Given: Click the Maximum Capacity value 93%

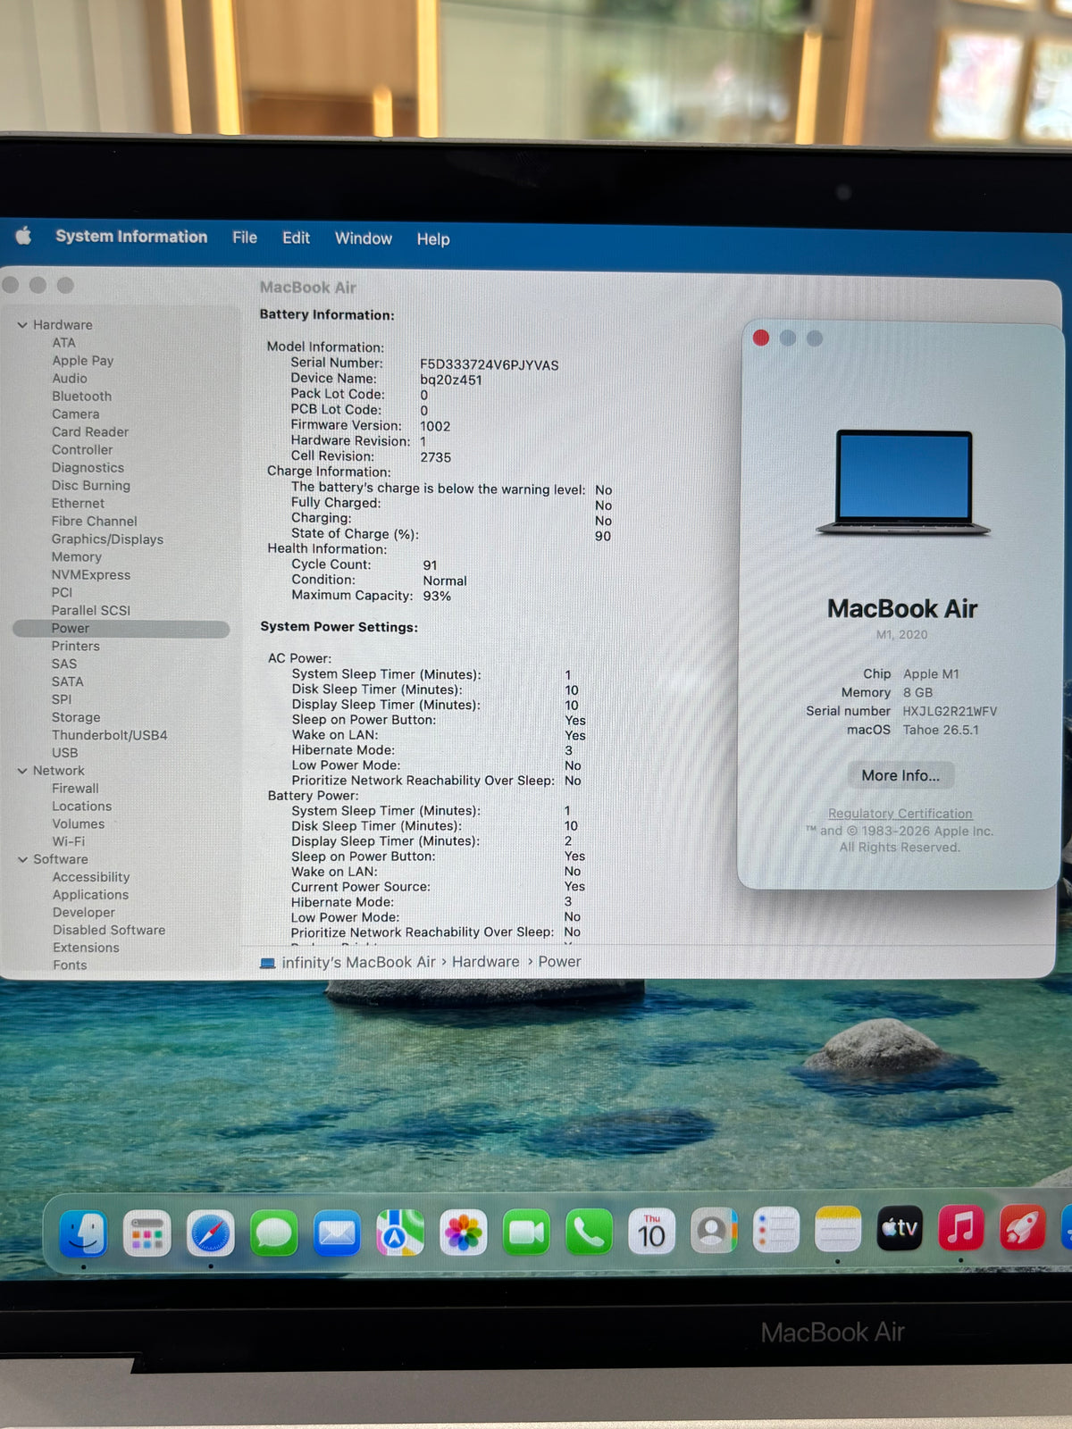Looking at the screenshot, I should pyautogui.click(x=437, y=596).
